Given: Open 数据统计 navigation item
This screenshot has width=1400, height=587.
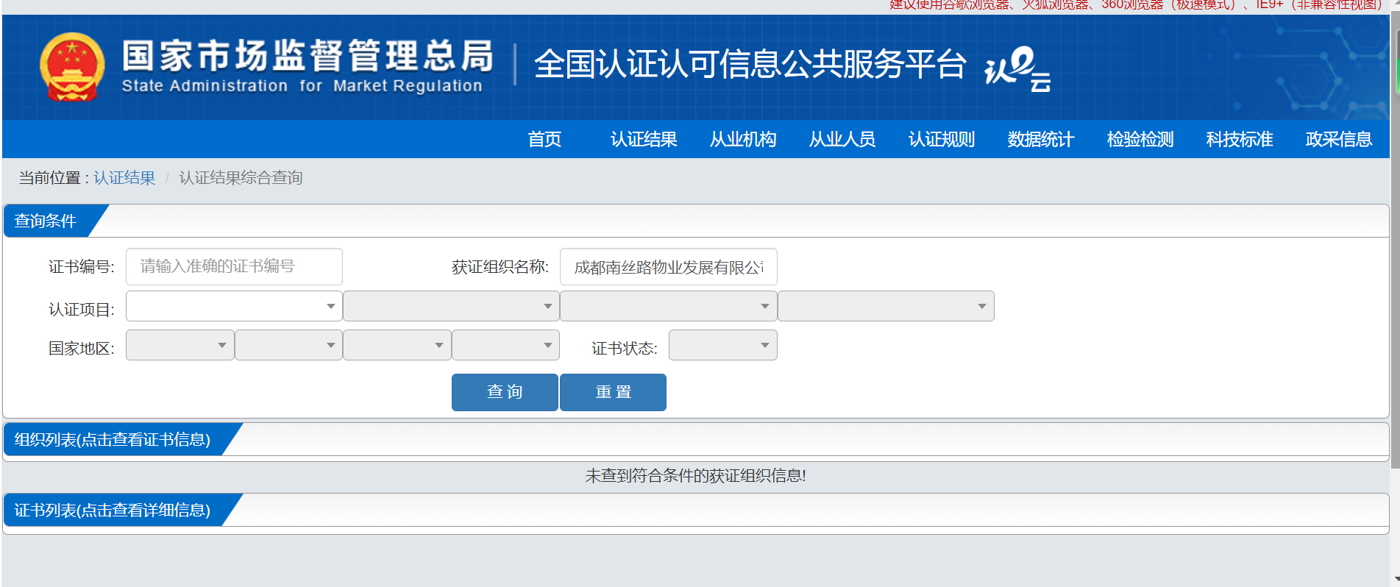Looking at the screenshot, I should pyautogui.click(x=1041, y=139).
